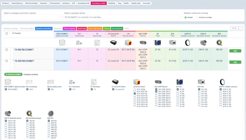The image size is (246, 140).
Task: Check the RS 1F-2B 16A service switch option
Action: tap(134, 89)
